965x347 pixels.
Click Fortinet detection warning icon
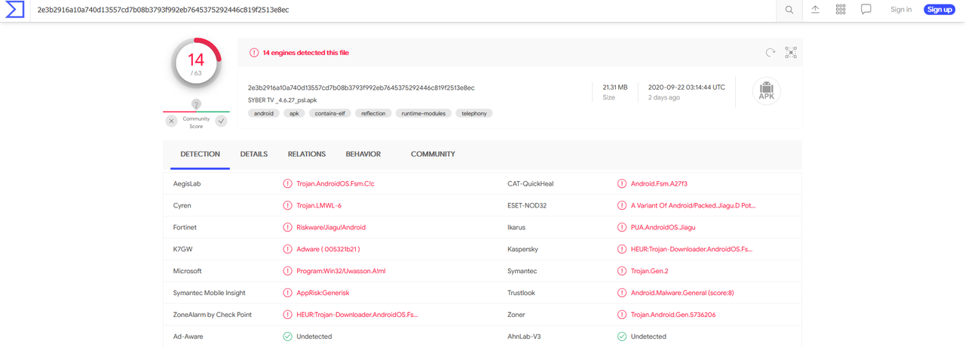pyautogui.click(x=287, y=227)
